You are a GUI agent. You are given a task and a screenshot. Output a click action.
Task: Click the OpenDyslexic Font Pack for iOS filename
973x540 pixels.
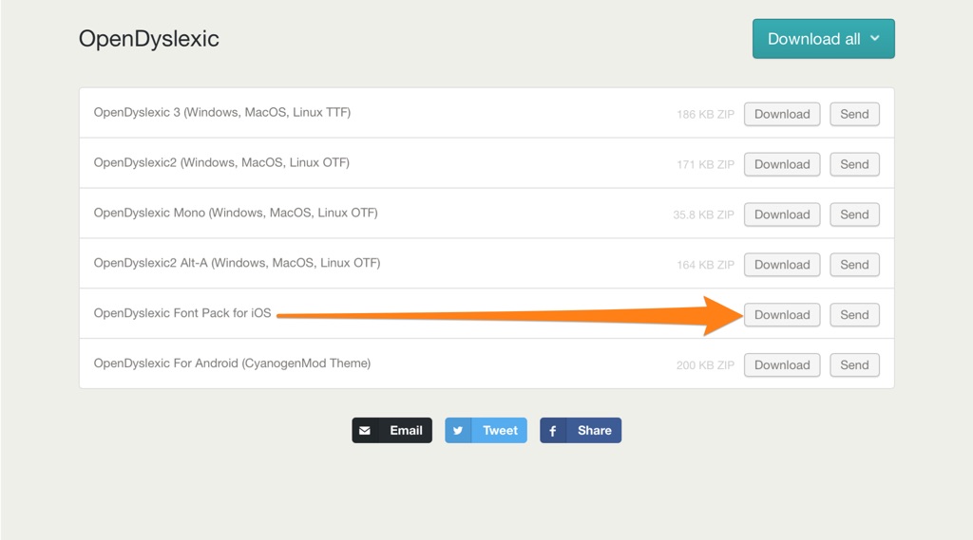coord(182,313)
